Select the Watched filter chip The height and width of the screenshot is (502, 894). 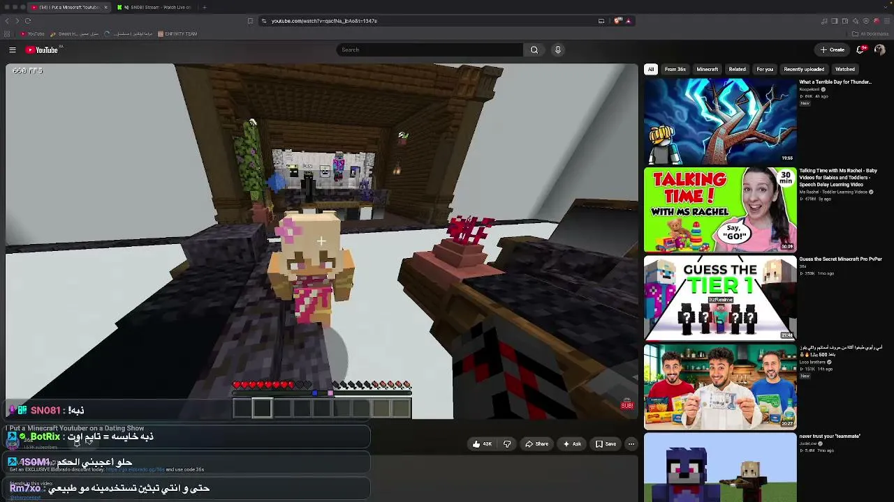tap(845, 69)
